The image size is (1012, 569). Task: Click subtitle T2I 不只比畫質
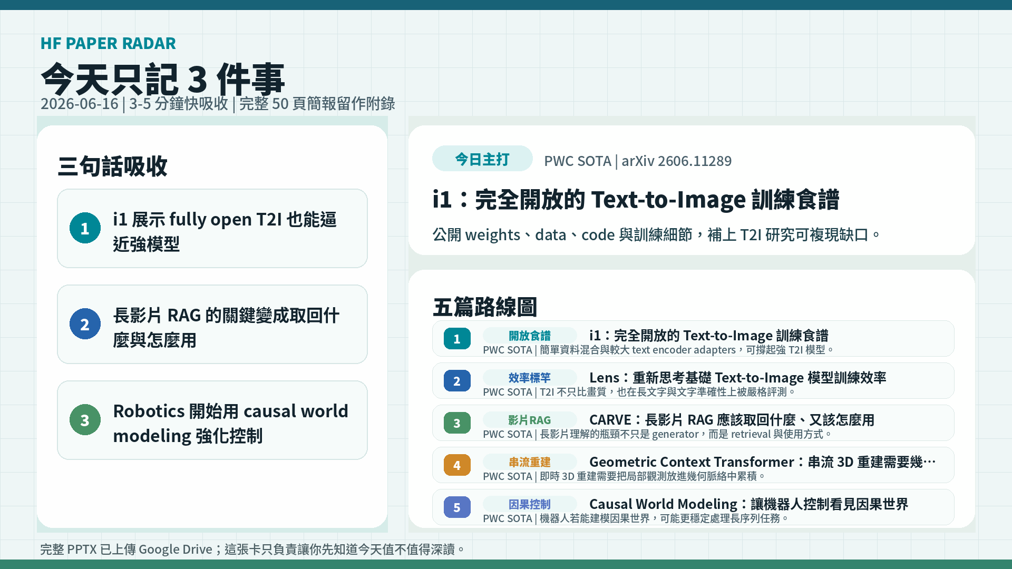point(639,392)
